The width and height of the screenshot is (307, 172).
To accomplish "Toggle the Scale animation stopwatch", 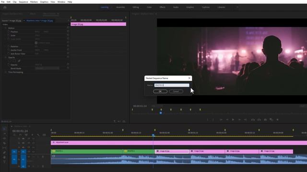I will pyautogui.click(x=9, y=35).
